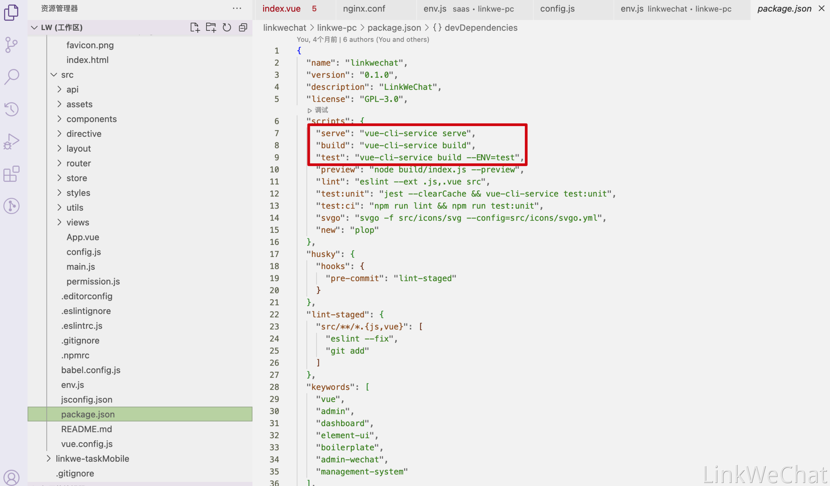Click the New File icon in explorer header
The height and width of the screenshot is (486, 830).
tap(195, 27)
